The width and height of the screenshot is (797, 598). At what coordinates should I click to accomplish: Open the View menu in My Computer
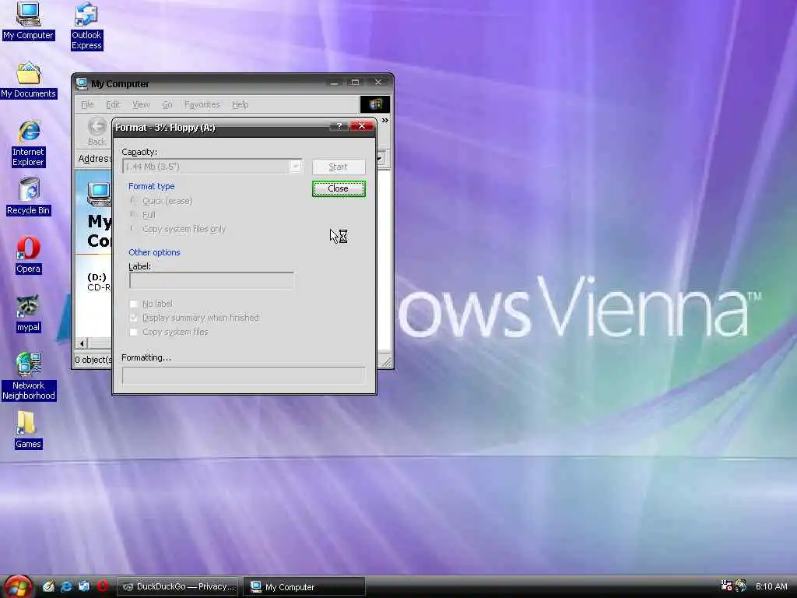point(141,104)
